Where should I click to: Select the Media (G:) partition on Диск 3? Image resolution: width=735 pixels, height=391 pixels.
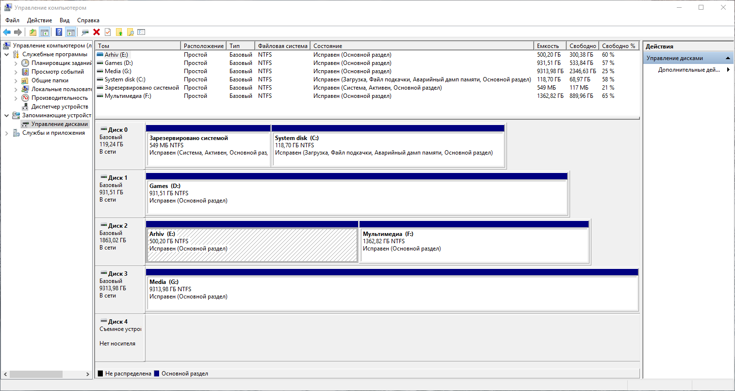(392, 290)
